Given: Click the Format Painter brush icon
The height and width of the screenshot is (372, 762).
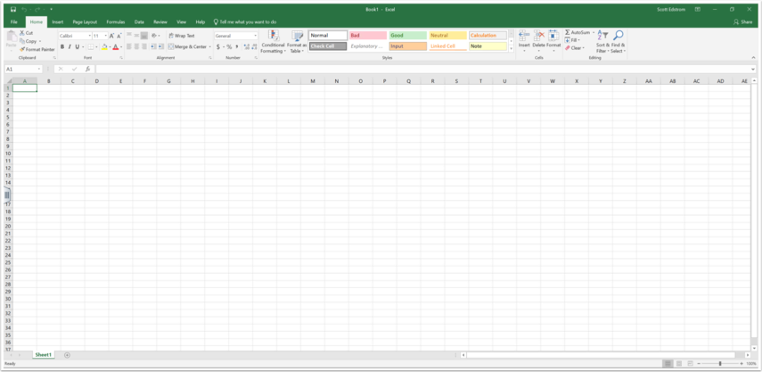Looking at the screenshot, I should (22, 49).
